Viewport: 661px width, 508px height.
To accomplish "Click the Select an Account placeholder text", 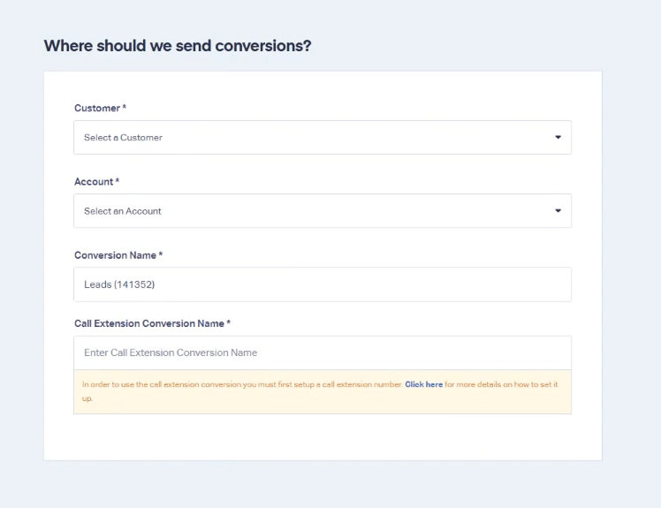I will coord(123,211).
